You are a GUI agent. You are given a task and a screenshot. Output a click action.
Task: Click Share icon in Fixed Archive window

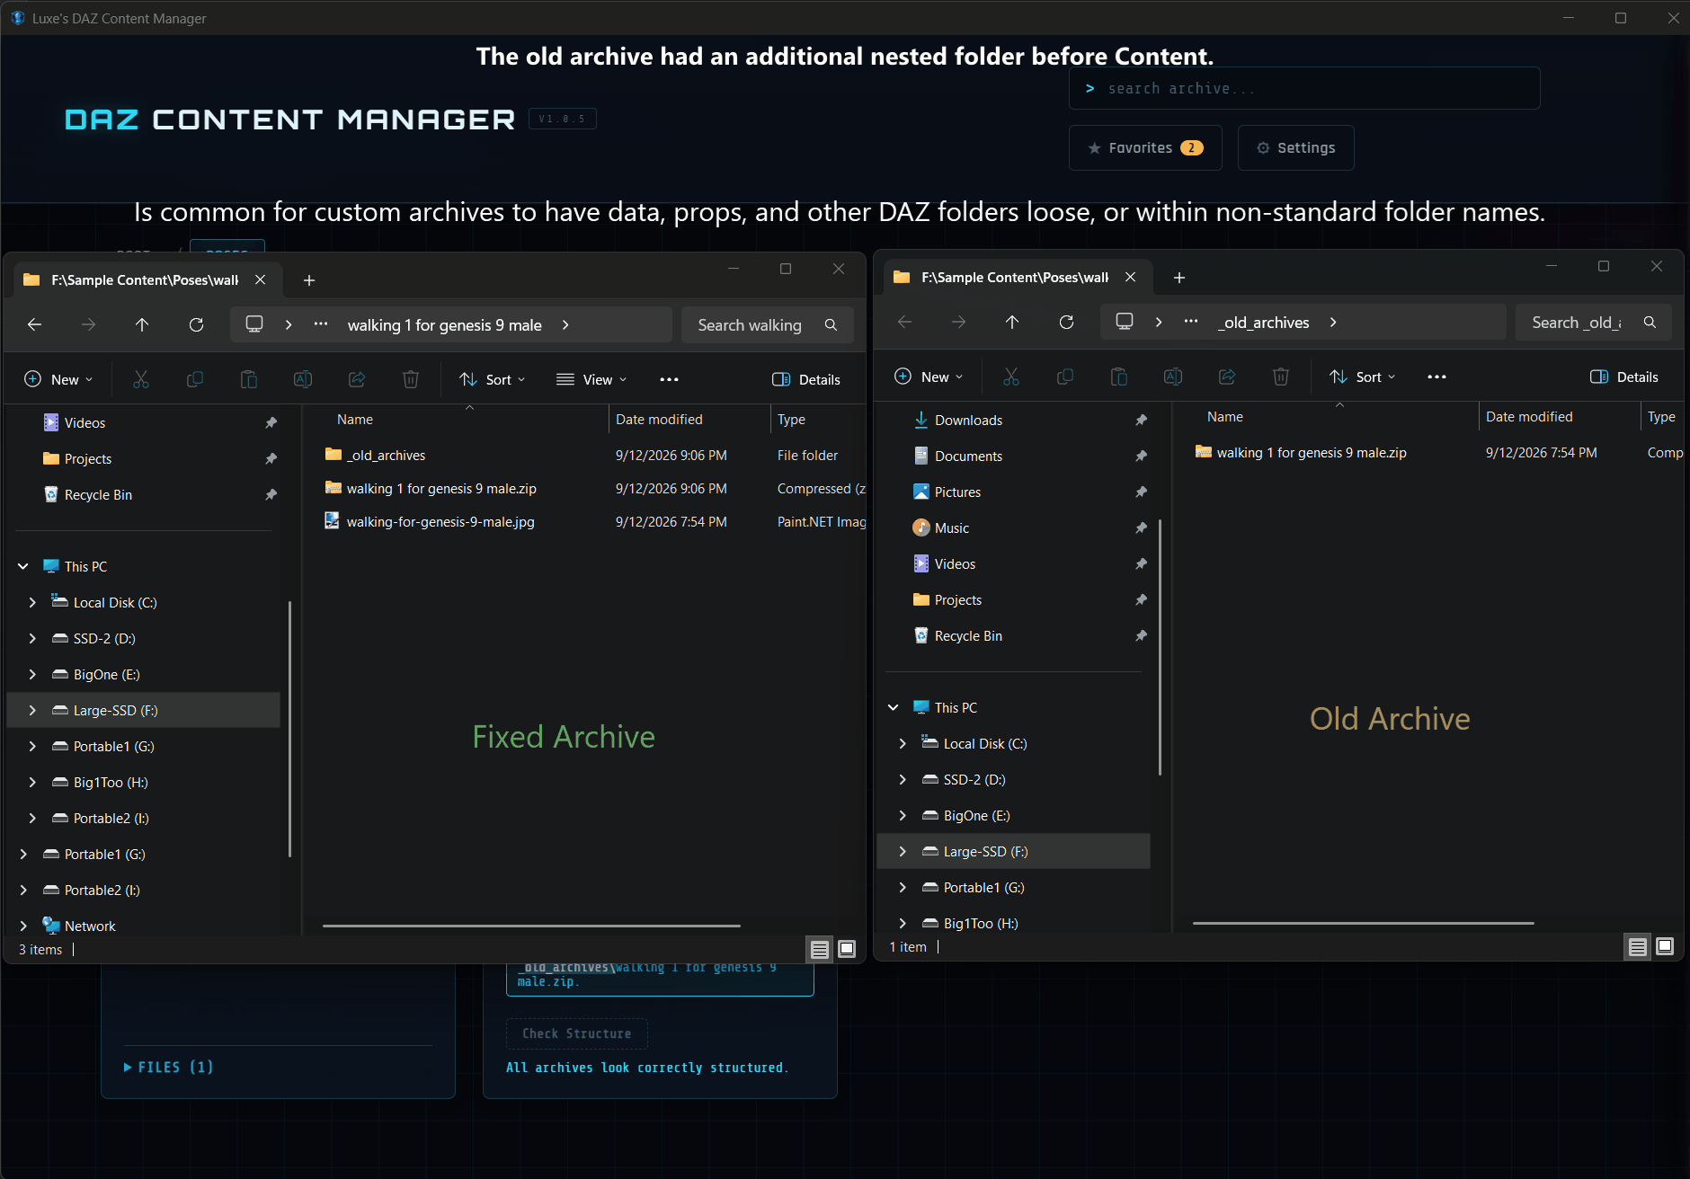pyautogui.click(x=357, y=379)
